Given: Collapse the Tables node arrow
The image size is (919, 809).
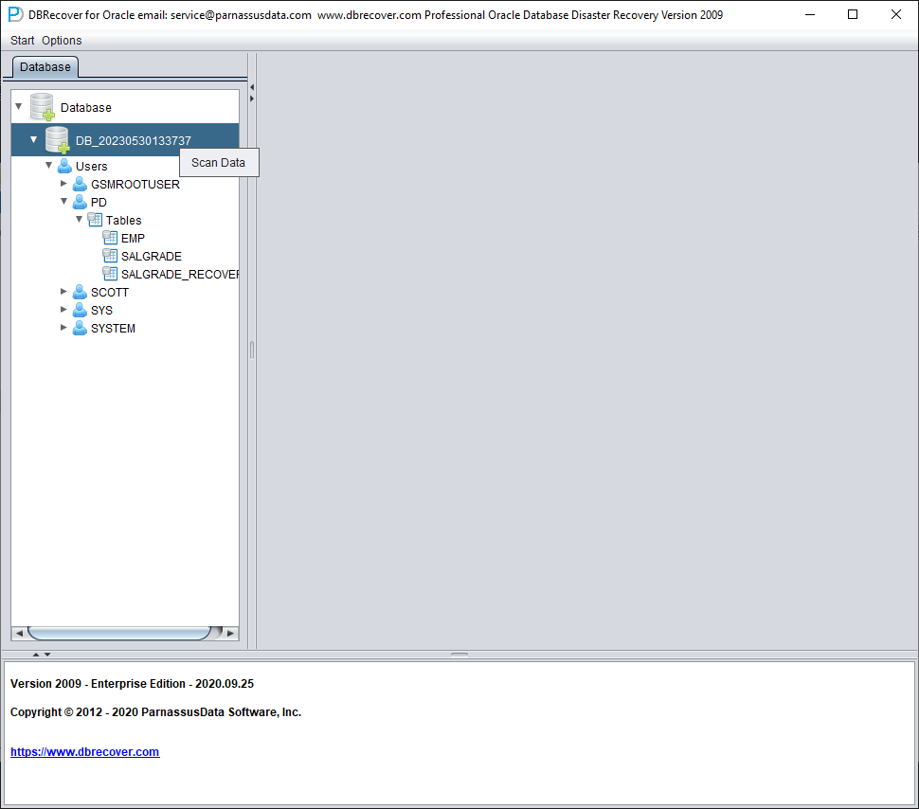Looking at the screenshot, I should 80,219.
